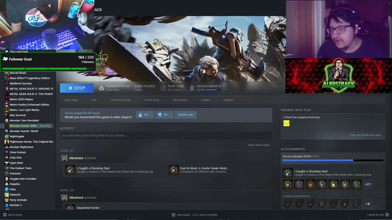Go to the Discussions tab
The image size is (392, 220).
[x=180, y=100]
